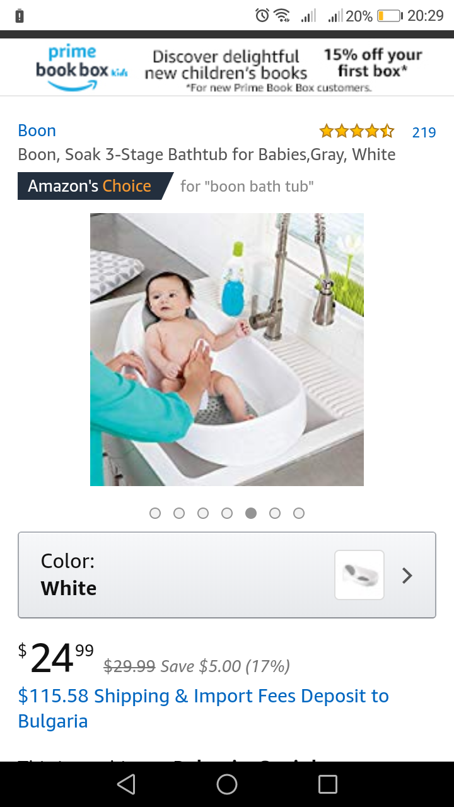Open the Boon brand link
454x807 pixels.
point(37,131)
